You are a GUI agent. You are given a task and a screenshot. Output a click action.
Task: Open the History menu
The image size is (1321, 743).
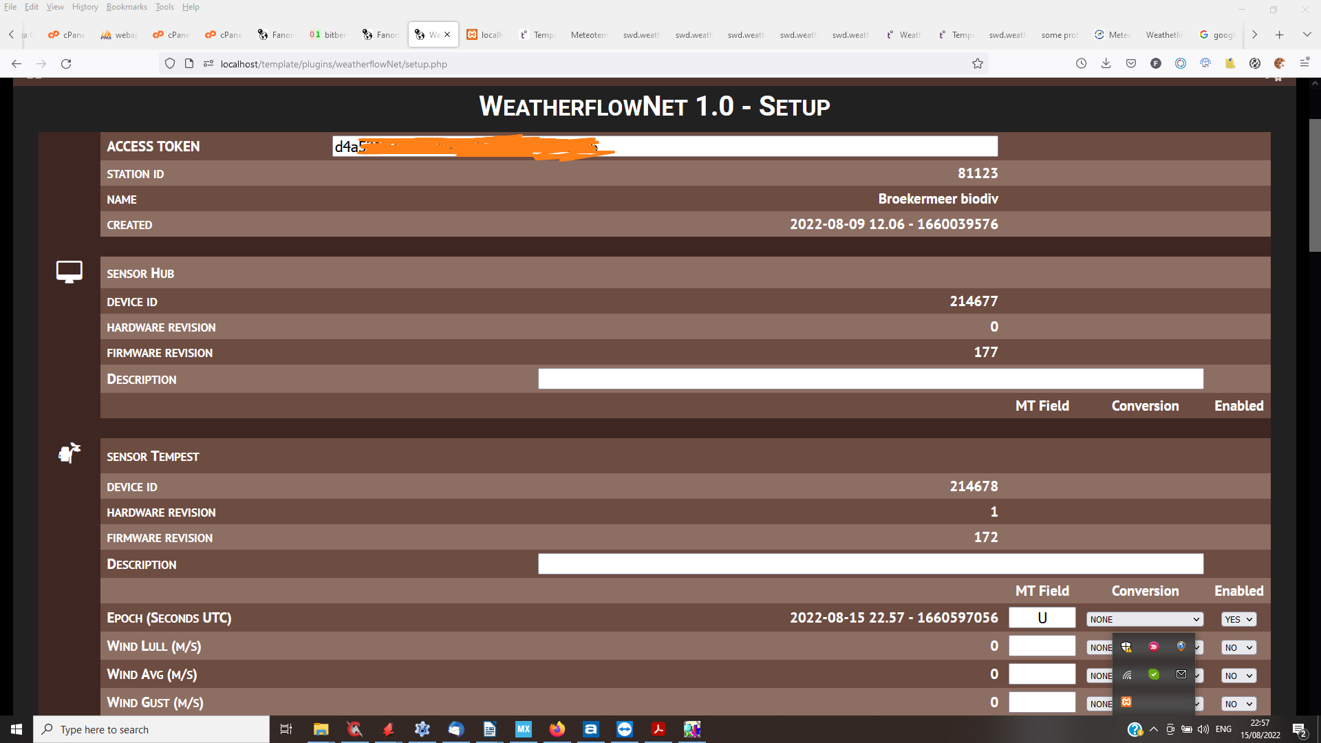[x=85, y=7]
